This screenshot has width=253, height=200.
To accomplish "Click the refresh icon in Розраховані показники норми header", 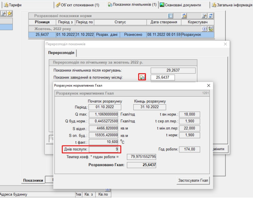I will (x=210, y=15).
